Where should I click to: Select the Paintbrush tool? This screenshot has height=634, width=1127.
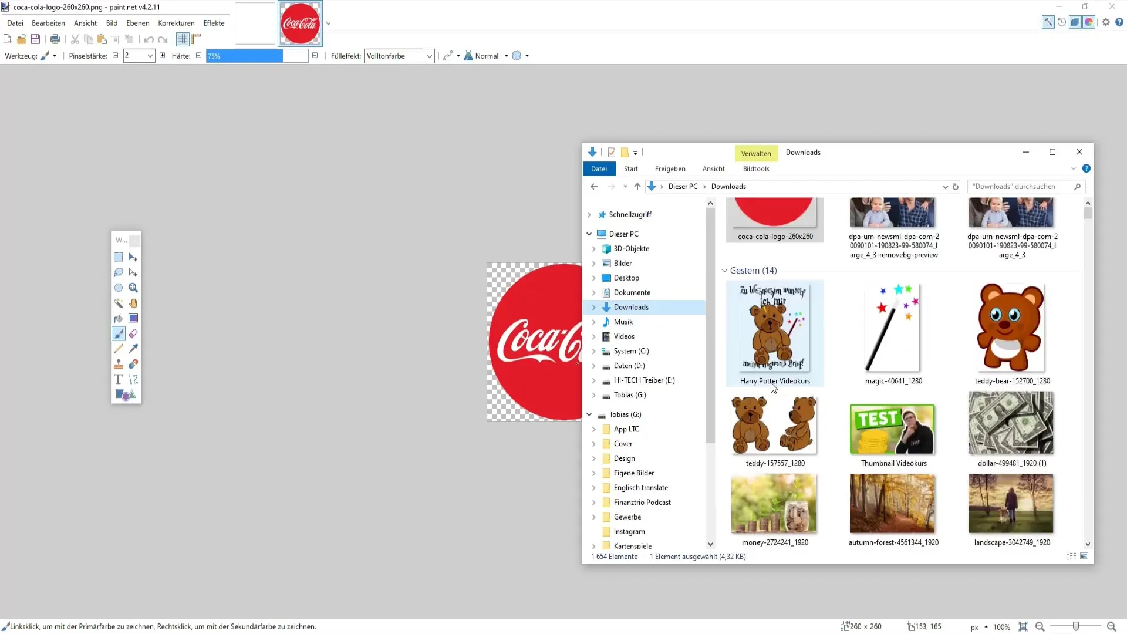118,333
